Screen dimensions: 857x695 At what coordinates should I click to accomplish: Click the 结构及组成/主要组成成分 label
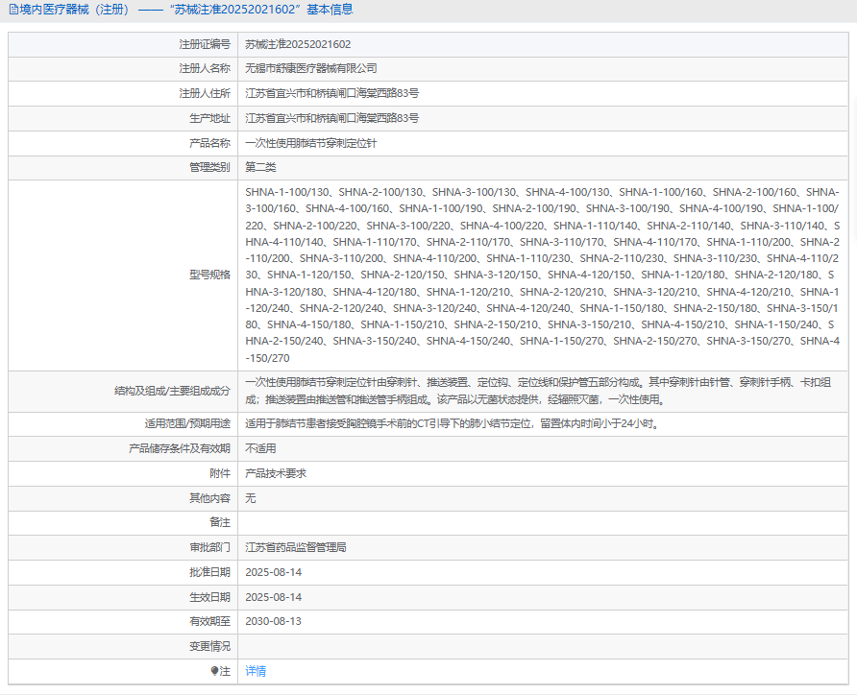point(172,391)
